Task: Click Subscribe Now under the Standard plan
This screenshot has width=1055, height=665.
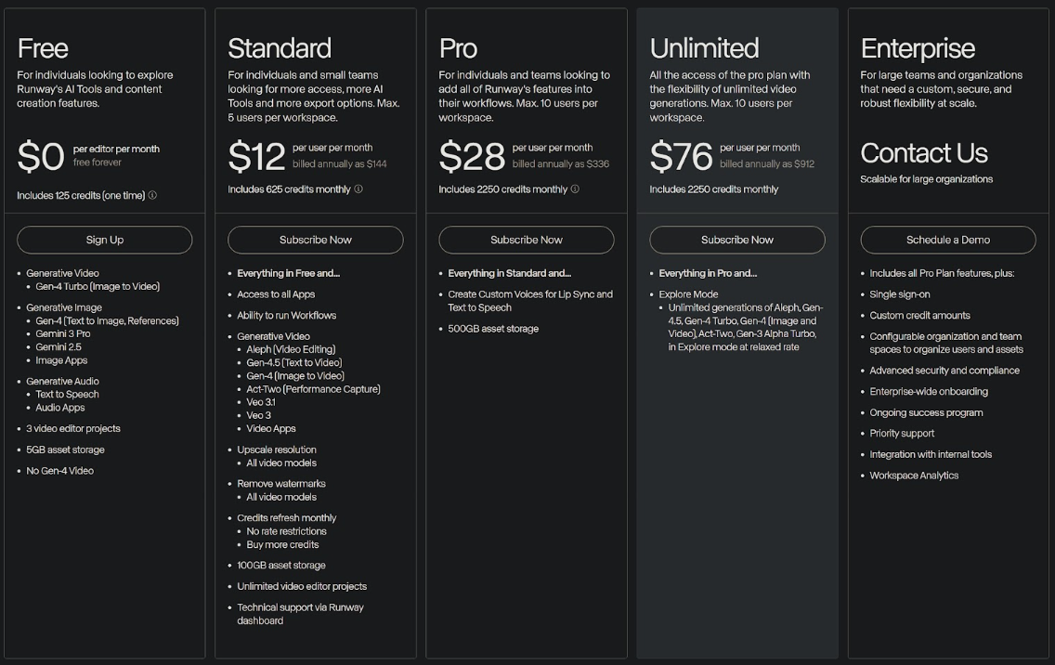Action: click(x=316, y=240)
